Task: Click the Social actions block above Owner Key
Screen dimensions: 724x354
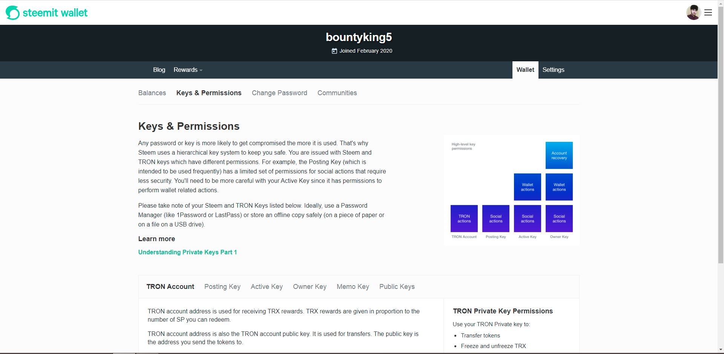Action: point(559,219)
